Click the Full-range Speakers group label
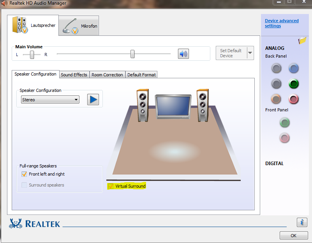Image resolution: width=312 pixels, height=243 pixels. 38,166
